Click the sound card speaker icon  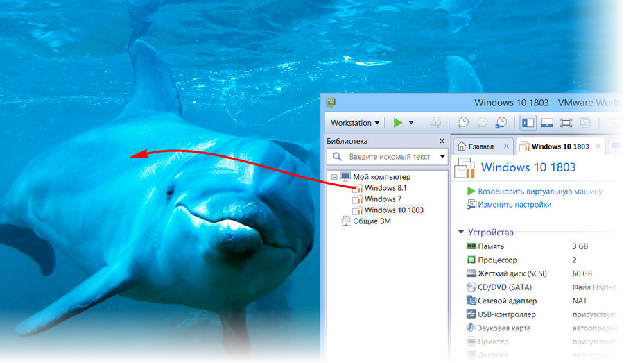point(471,328)
